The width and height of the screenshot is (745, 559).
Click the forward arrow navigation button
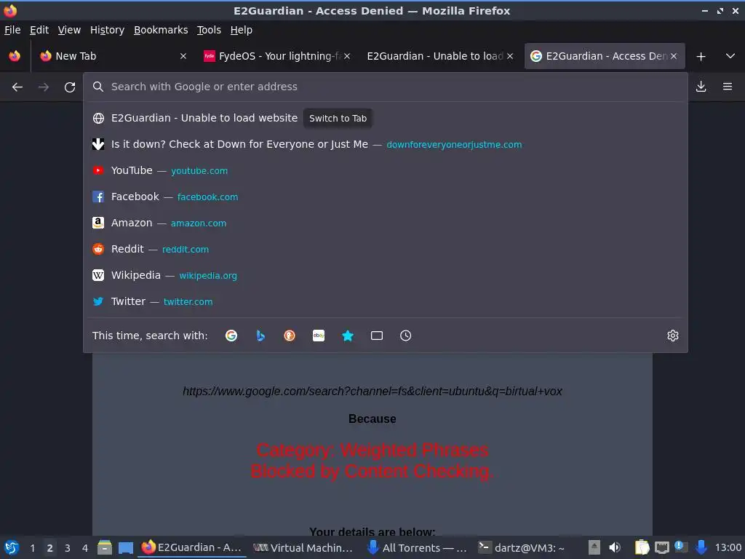[44, 87]
